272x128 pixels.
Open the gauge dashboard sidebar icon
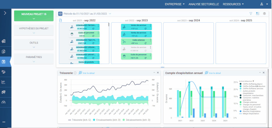(x=4, y=102)
